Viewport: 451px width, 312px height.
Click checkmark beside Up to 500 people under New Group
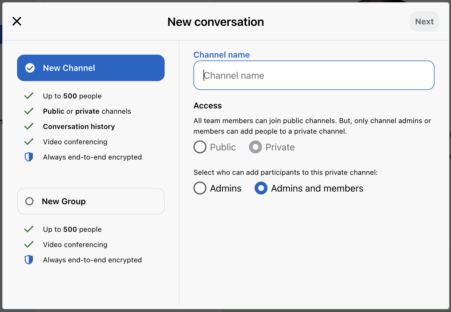[x=29, y=229]
